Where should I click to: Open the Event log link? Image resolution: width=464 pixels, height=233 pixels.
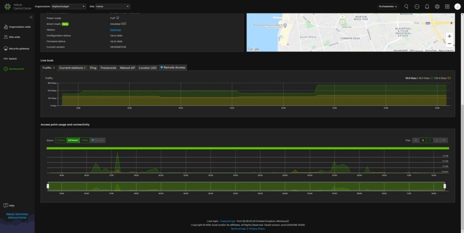coord(116,30)
